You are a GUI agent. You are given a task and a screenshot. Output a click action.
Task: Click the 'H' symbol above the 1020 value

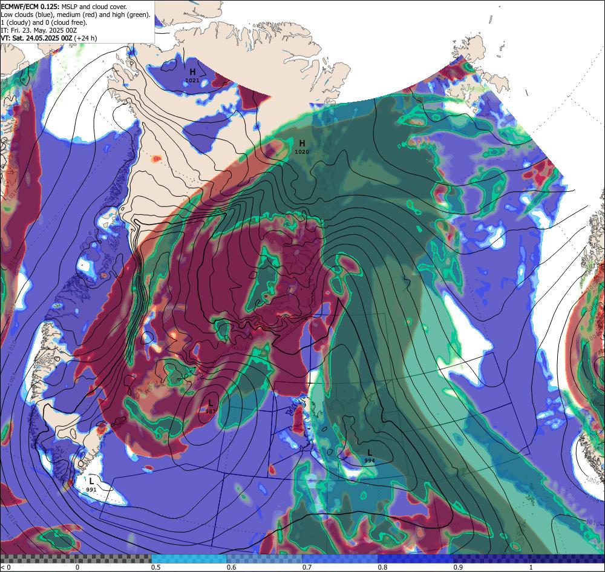[x=302, y=143]
